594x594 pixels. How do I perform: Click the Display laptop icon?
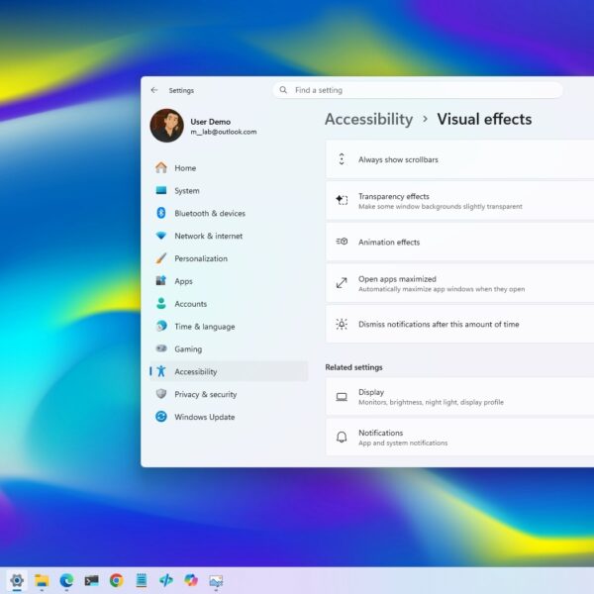click(342, 397)
